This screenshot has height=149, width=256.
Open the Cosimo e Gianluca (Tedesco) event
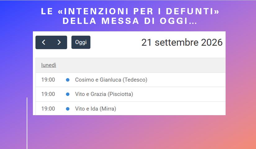click(x=111, y=80)
